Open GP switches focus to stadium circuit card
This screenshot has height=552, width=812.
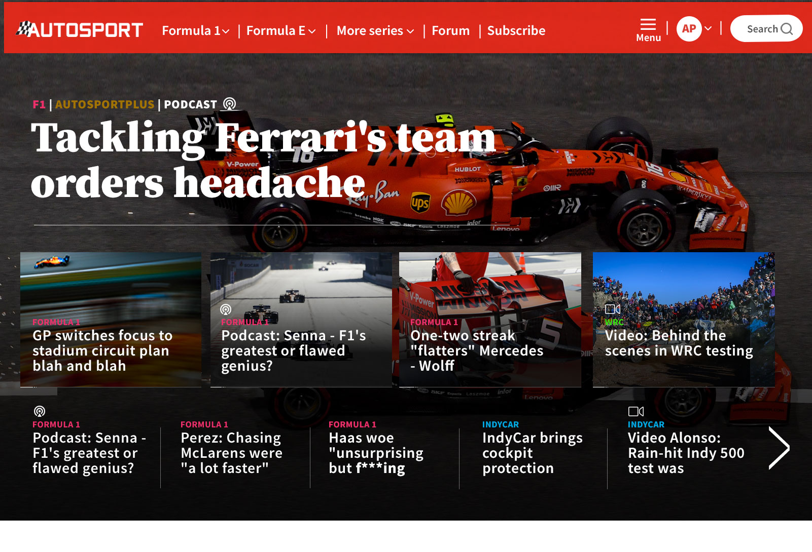point(111,320)
